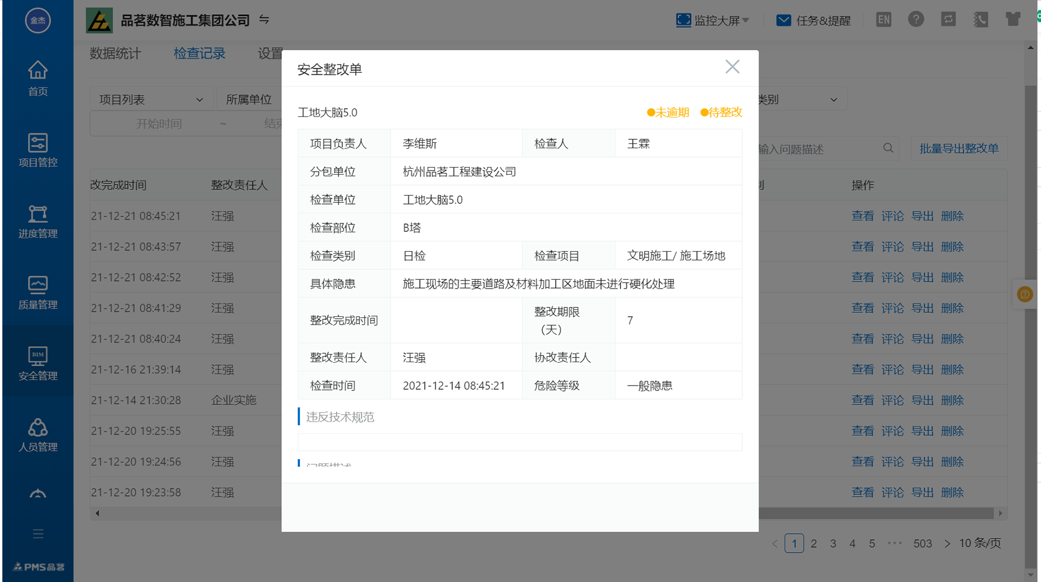Go to page 3
Viewport: 1041px width, 582px height.
click(x=833, y=543)
